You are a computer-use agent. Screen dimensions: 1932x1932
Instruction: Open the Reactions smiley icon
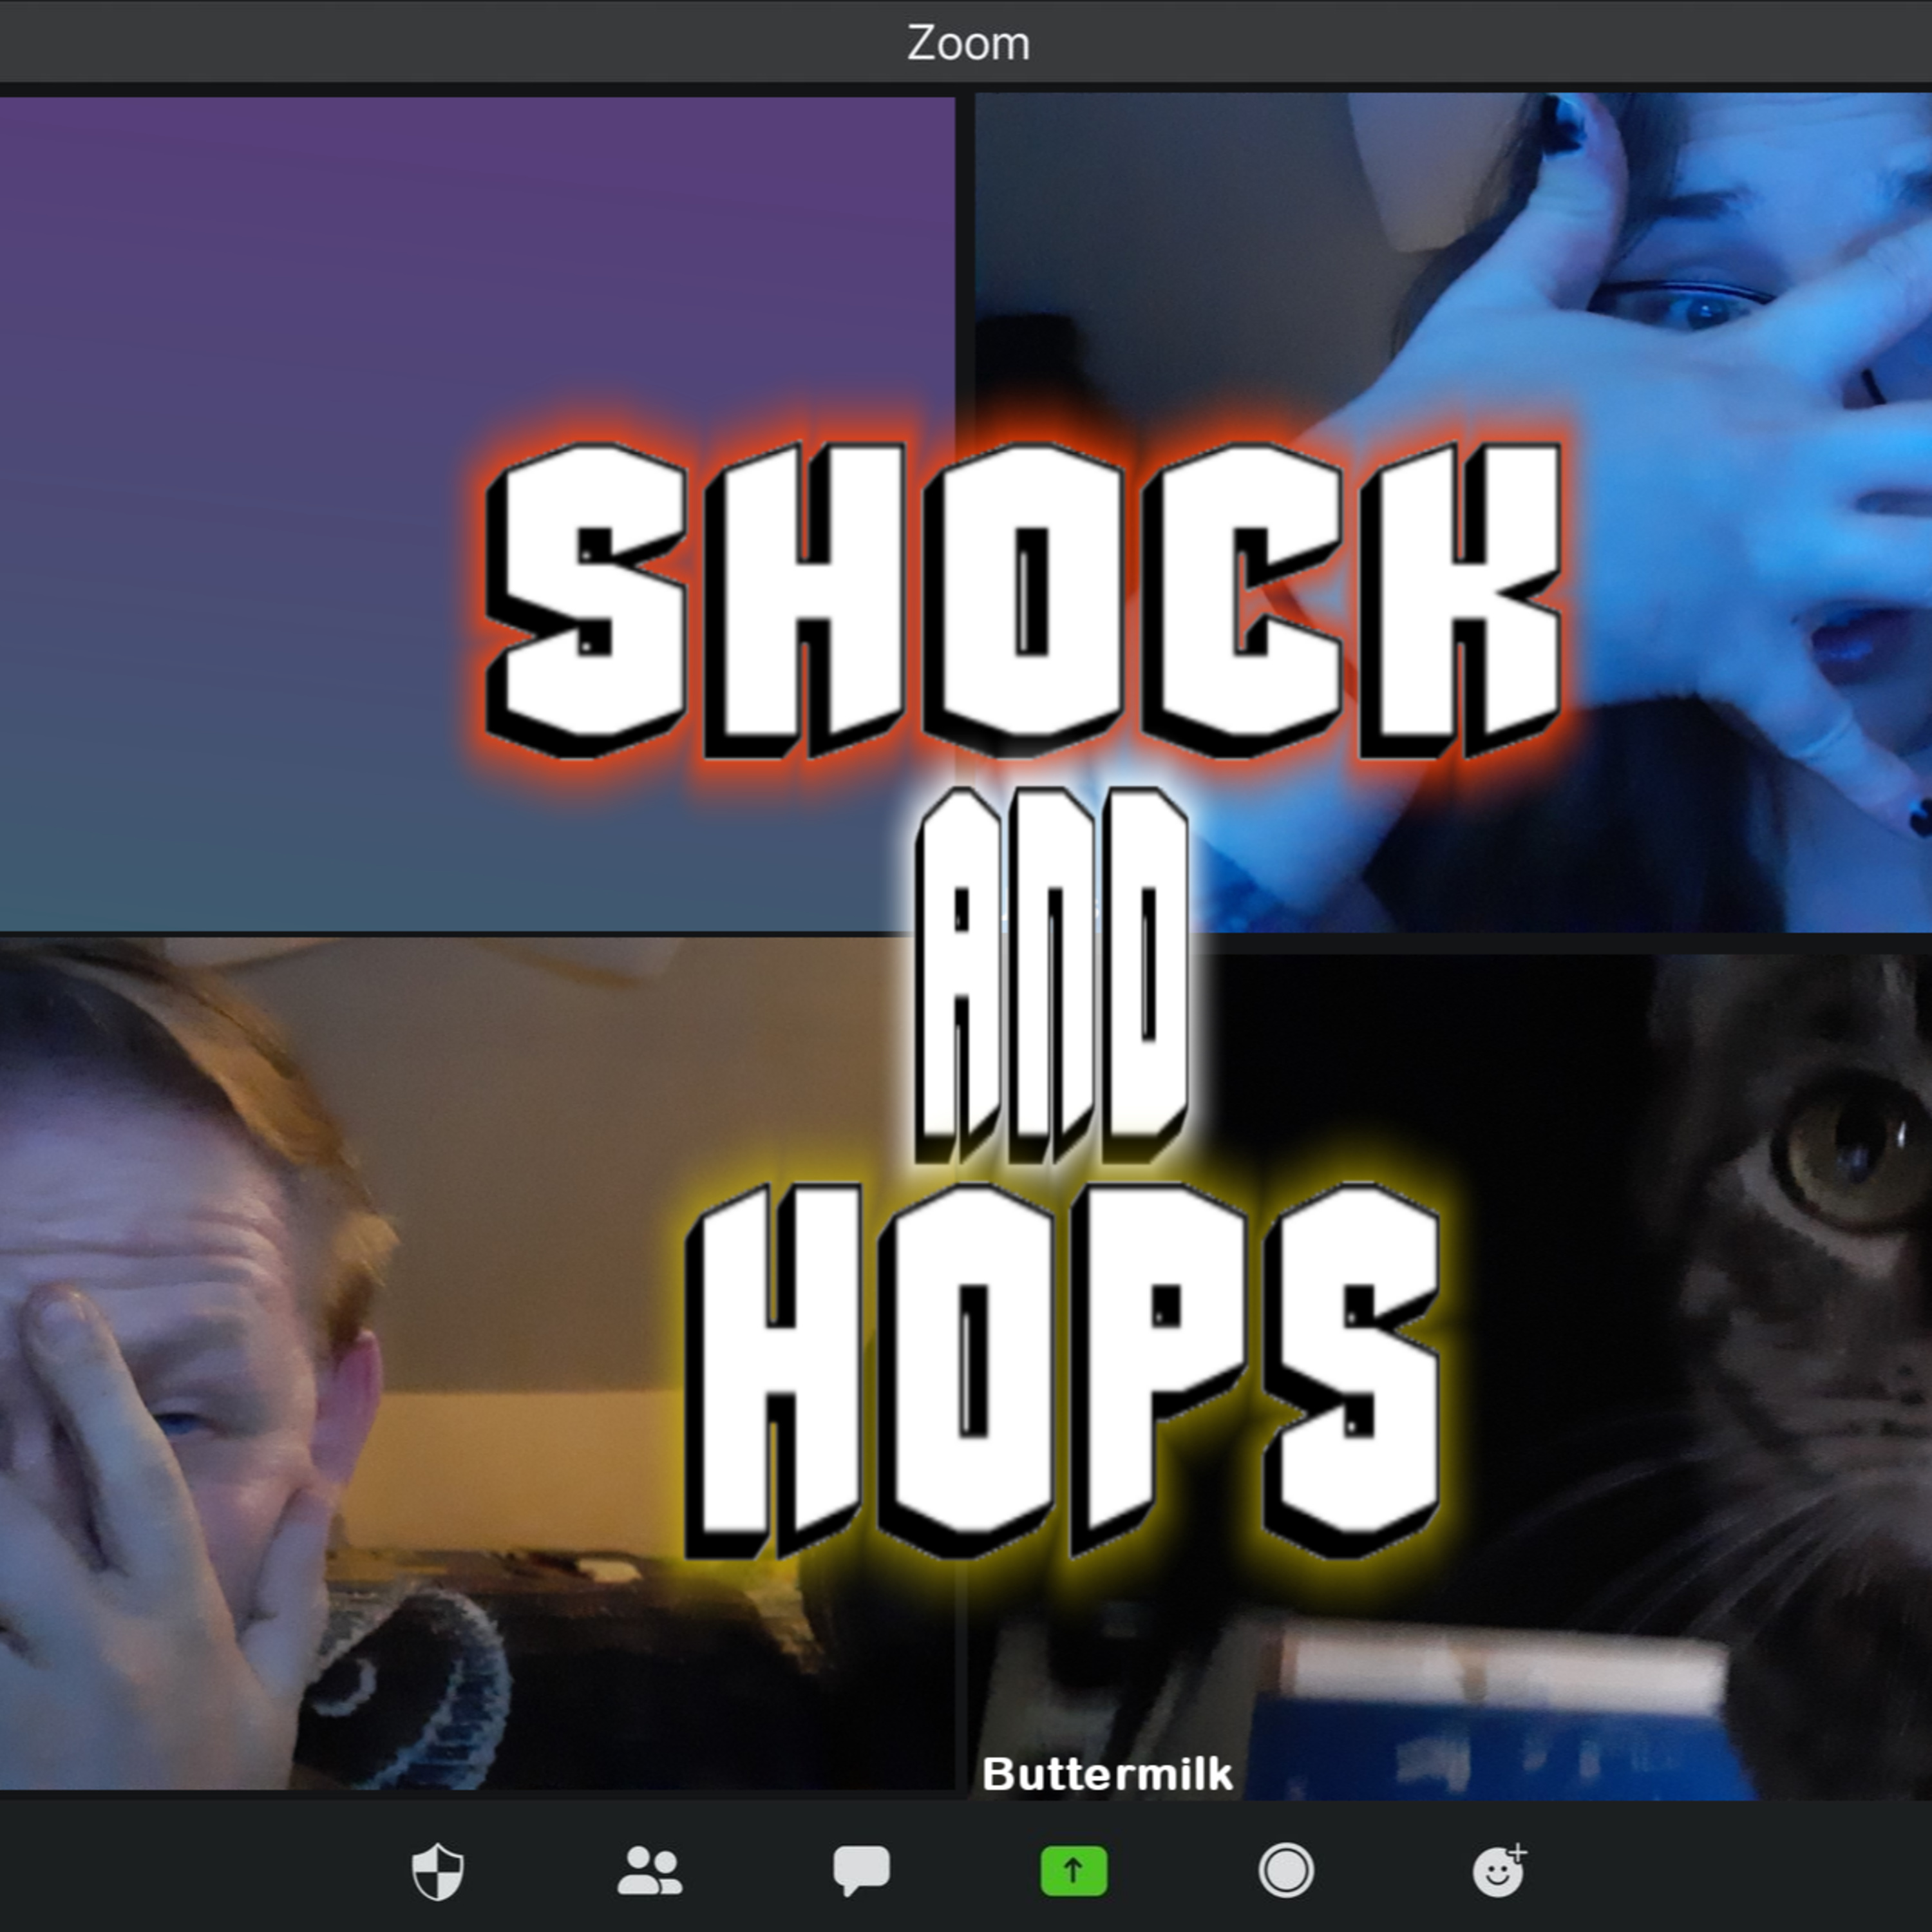click(x=1499, y=1871)
